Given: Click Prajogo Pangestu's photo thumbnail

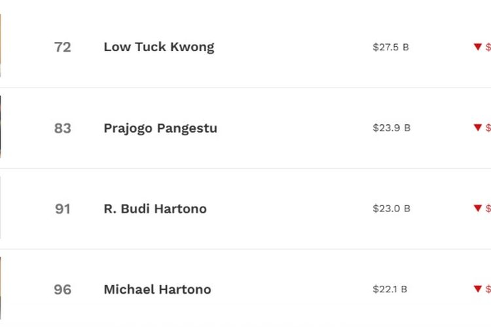Looking at the screenshot, I should 1,127.
